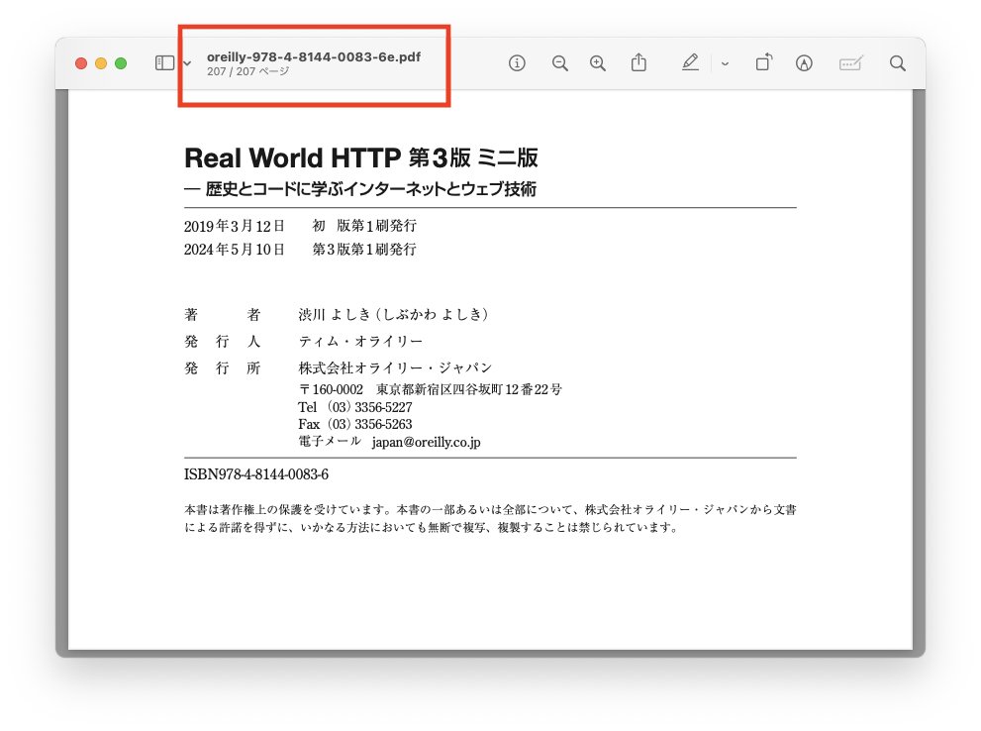Click the address line 〒160-0002
The width and height of the screenshot is (981, 731).
pyautogui.click(x=430, y=389)
